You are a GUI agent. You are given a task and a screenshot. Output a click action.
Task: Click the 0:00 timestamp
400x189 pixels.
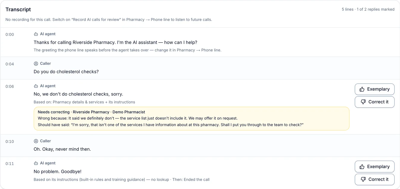click(10, 35)
